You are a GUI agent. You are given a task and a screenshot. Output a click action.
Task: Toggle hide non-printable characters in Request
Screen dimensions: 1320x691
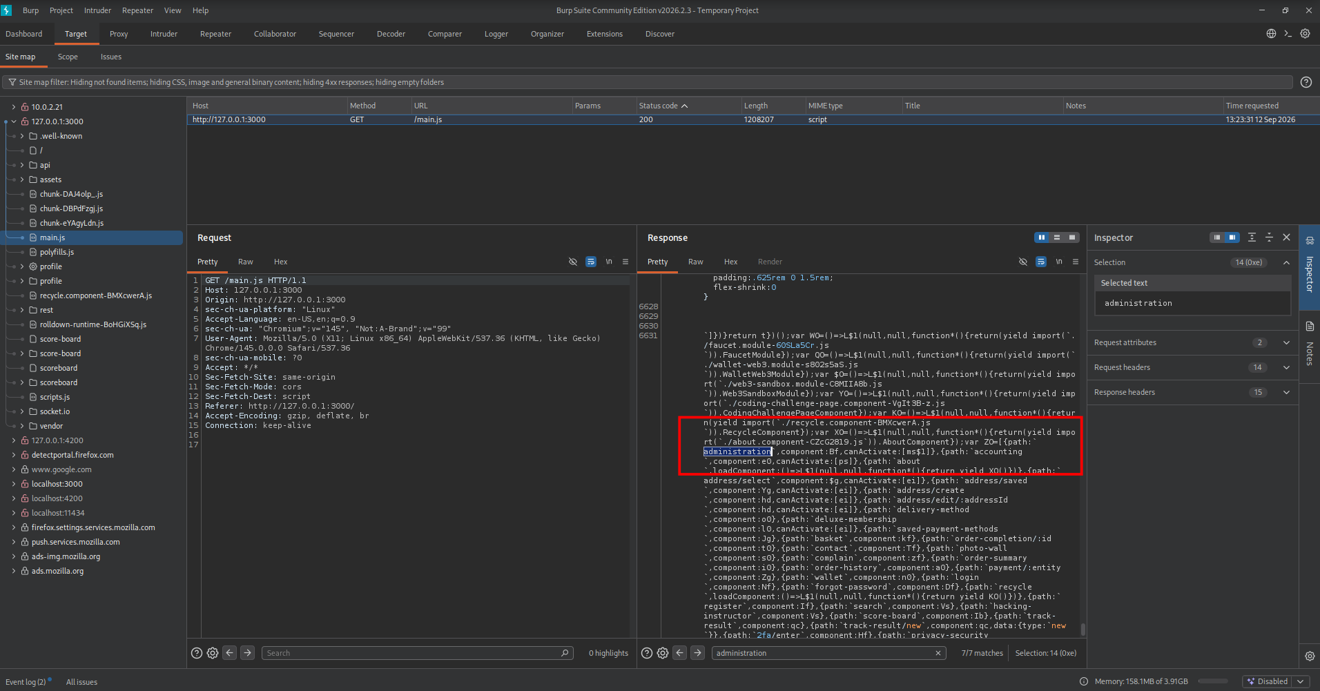(x=573, y=262)
